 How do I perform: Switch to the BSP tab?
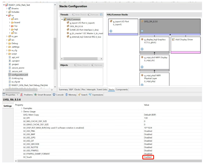pyautogui.click(x=71, y=90)
